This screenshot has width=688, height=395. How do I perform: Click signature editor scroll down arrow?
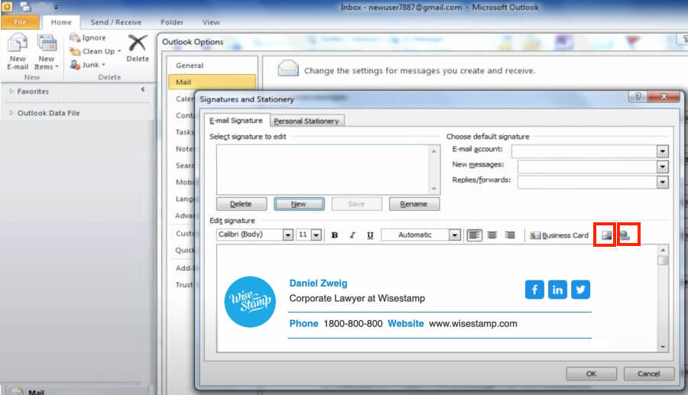pyautogui.click(x=663, y=347)
